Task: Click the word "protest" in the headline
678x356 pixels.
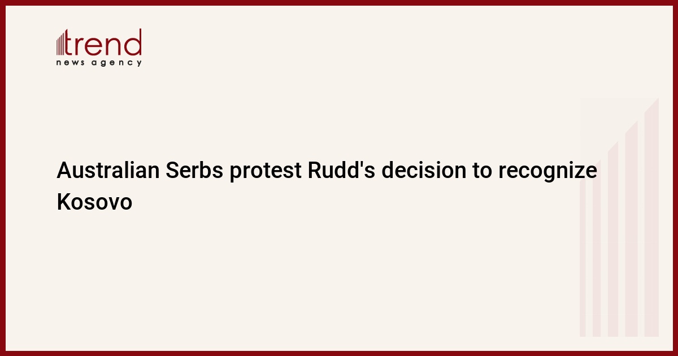Action: (x=266, y=172)
